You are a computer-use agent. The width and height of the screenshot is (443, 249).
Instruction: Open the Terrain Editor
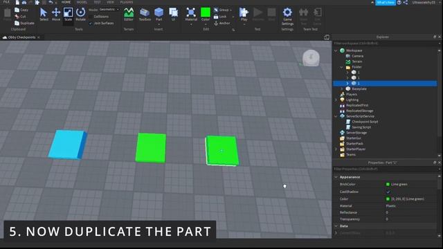tap(129, 15)
